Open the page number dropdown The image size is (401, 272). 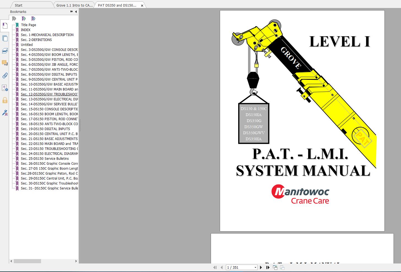click(255, 267)
